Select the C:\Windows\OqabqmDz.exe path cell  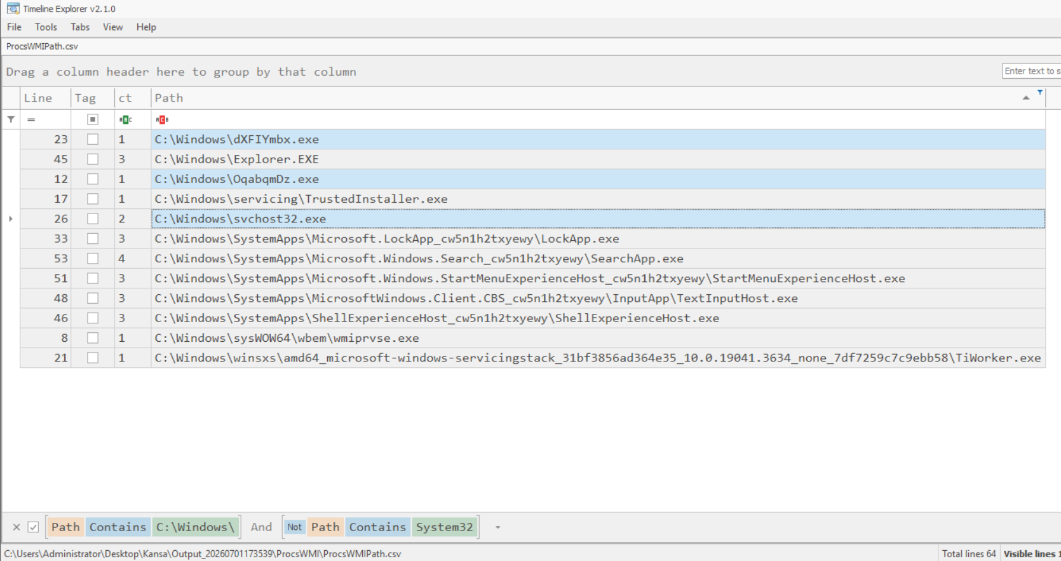coord(598,179)
